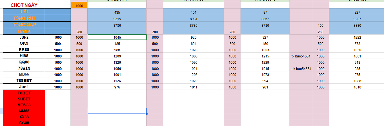The image size is (384, 126).
Task: Click the cell with value 1215
Action: point(265,56)
